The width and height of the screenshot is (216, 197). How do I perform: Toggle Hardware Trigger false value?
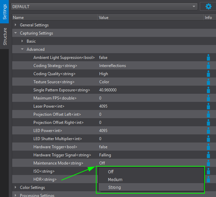coord(103,147)
